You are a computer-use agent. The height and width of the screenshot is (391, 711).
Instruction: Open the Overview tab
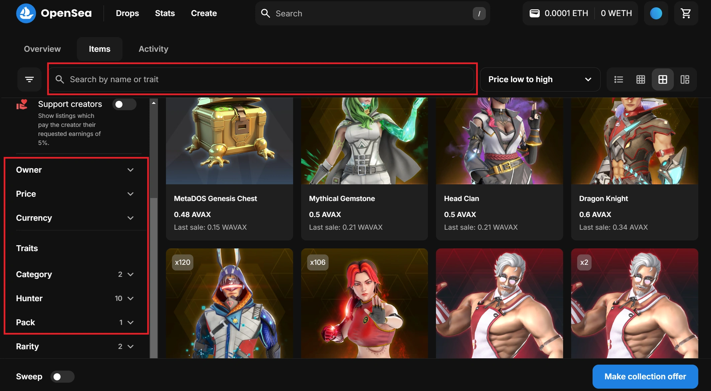(x=42, y=49)
